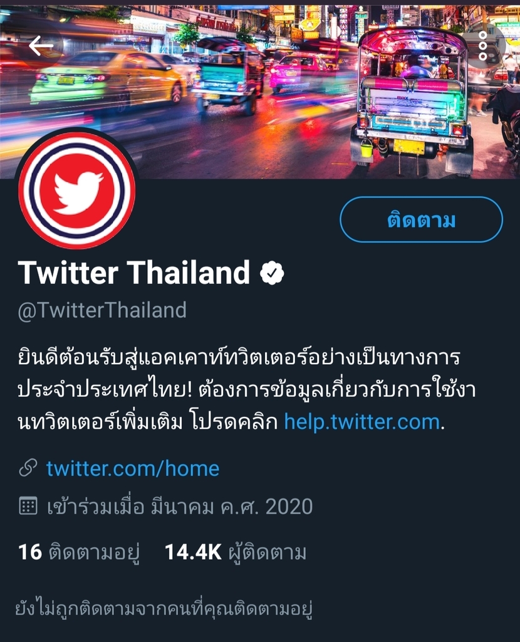Open the twitter.com/home website link
This screenshot has height=642, width=520.
133,468
